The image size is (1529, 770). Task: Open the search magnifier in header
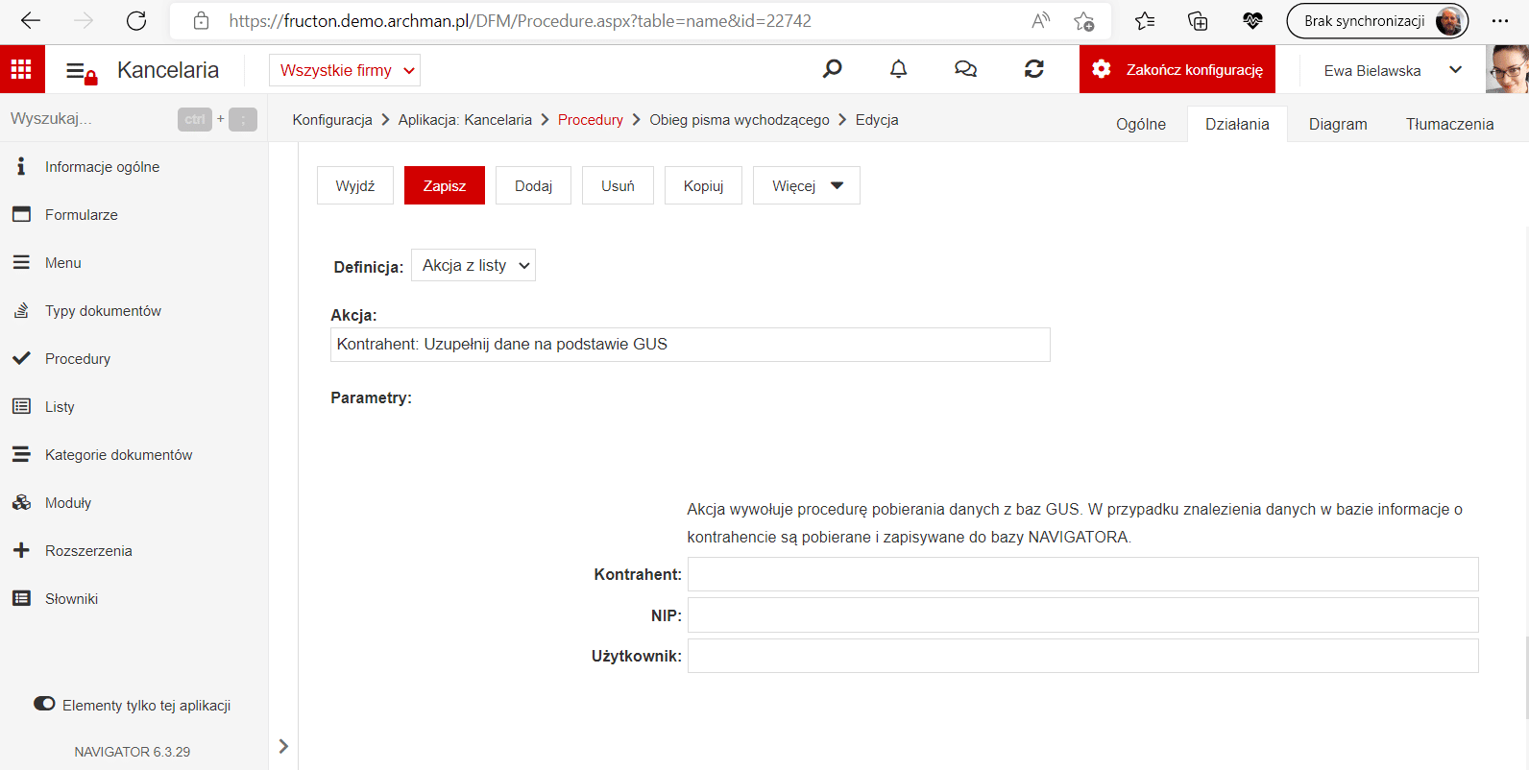(x=833, y=69)
